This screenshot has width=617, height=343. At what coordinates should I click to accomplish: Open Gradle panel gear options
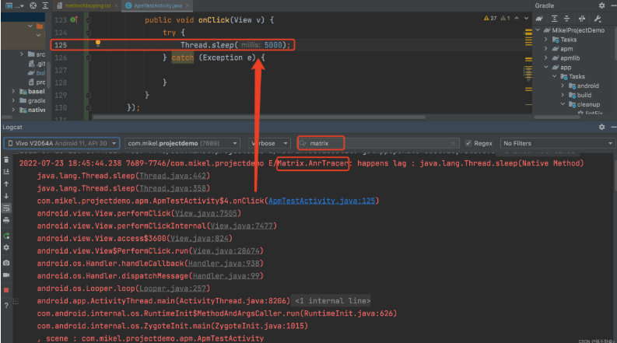[x=601, y=5]
